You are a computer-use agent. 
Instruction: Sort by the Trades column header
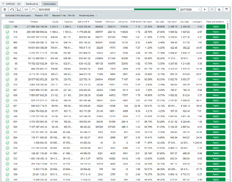click(x=98, y=22)
